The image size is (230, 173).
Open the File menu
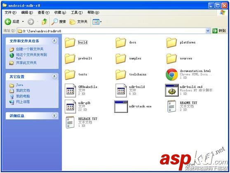coord(10,12)
